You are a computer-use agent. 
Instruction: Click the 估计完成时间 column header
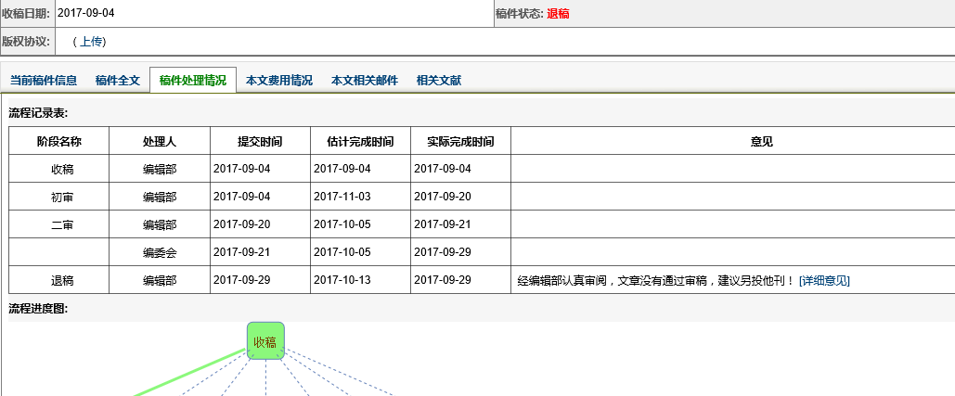(x=360, y=141)
